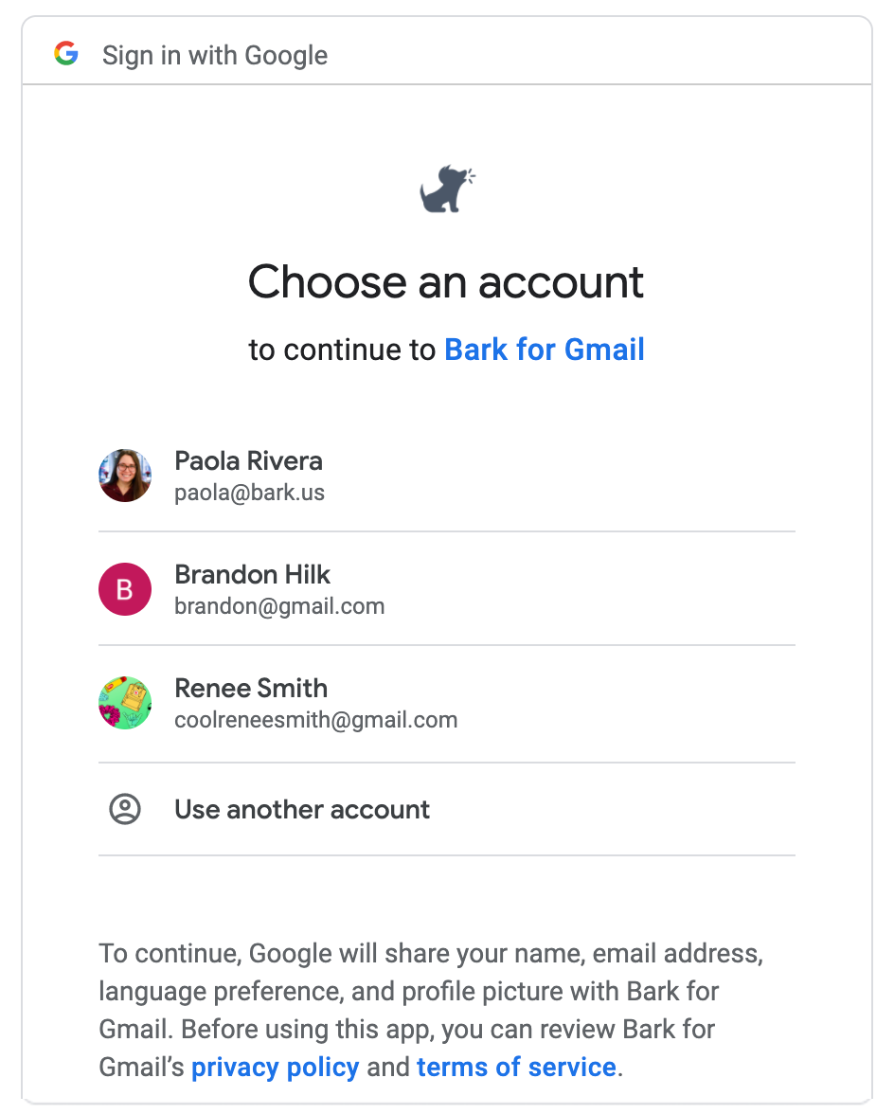This screenshot has width=894, height=1114.
Task: Pick coolreneesmith@gmail.com email entry
Action: [x=316, y=720]
